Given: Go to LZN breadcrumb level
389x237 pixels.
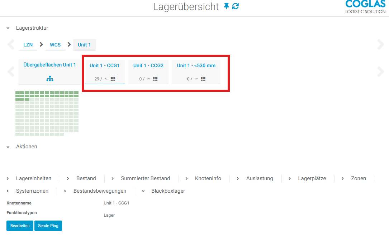Looking at the screenshot, I should point(28,45).
